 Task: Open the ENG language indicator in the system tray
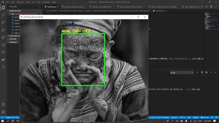[x=200, y=121]
